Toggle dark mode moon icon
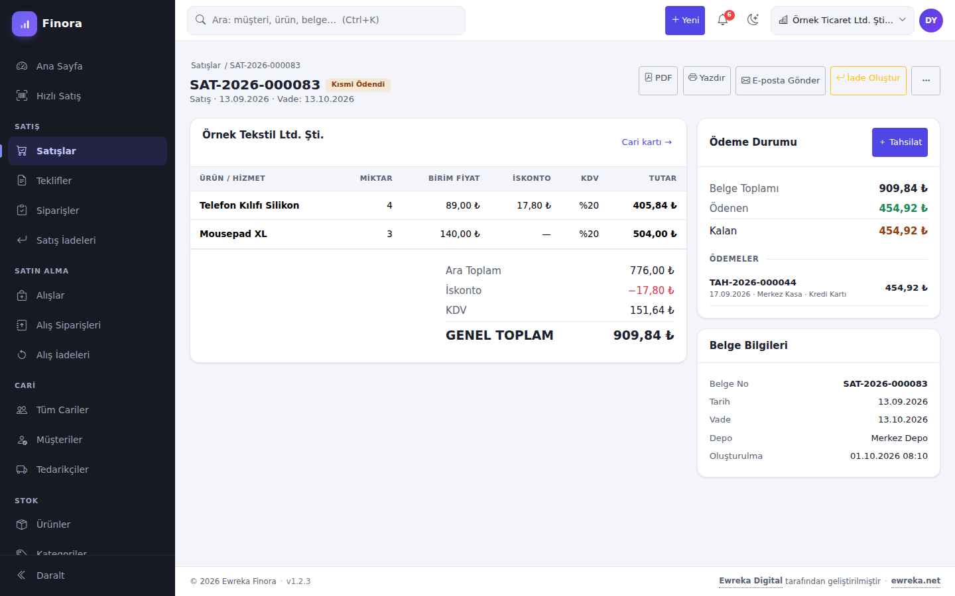This screenshot has width=955, height=596. (x=753, y=20)
